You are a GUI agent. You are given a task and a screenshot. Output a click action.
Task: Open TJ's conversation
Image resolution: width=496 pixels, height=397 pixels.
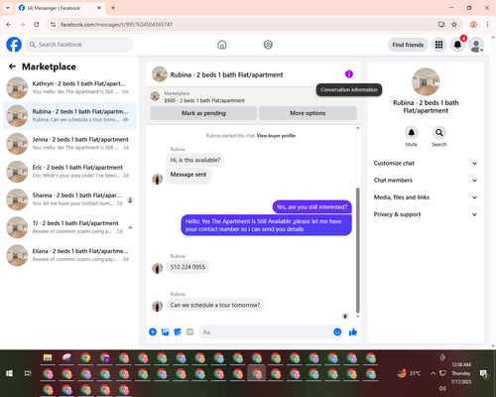coord(69,227)
